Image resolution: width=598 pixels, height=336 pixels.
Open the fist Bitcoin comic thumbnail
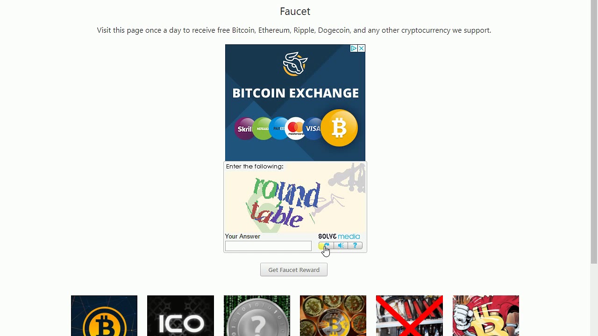point(486,315)
